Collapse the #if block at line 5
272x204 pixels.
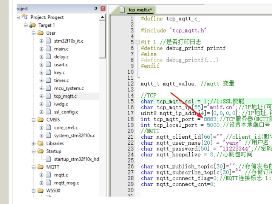(x=138, y=42)
